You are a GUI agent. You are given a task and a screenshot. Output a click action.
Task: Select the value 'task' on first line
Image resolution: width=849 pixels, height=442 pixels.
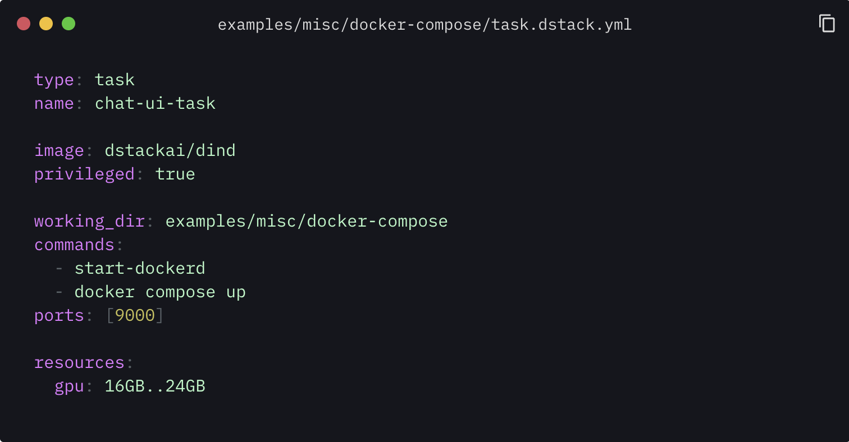115,80
